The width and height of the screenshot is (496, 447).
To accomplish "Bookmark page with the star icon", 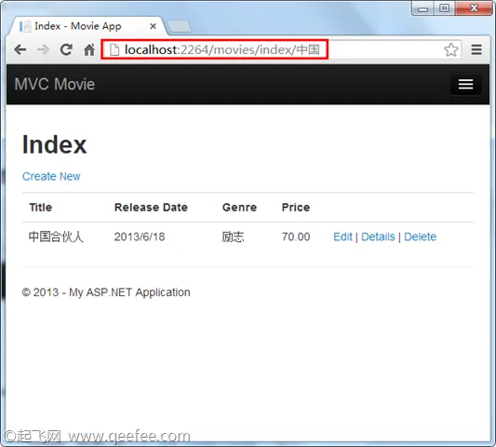I will coord(450,49).
